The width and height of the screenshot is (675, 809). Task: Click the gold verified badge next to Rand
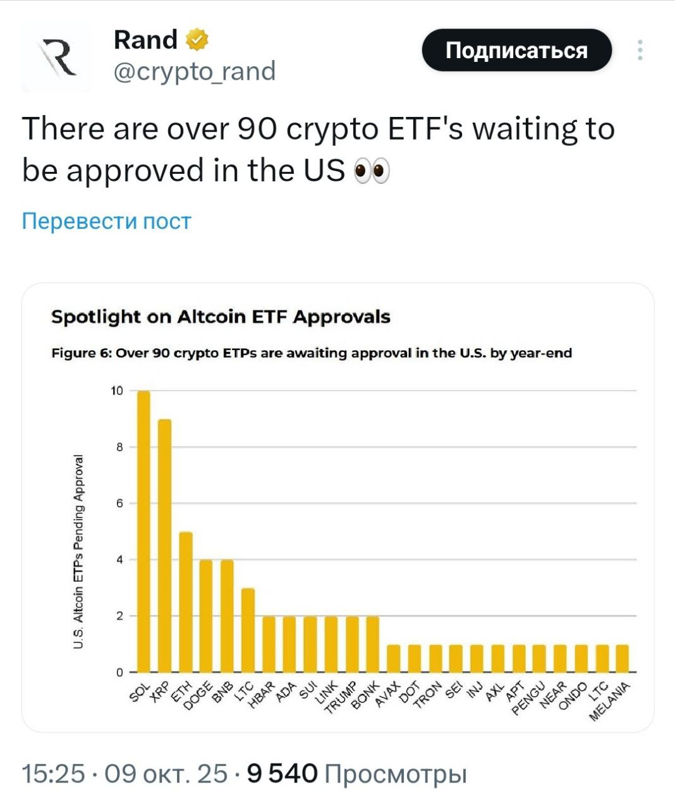click(197, 40)
